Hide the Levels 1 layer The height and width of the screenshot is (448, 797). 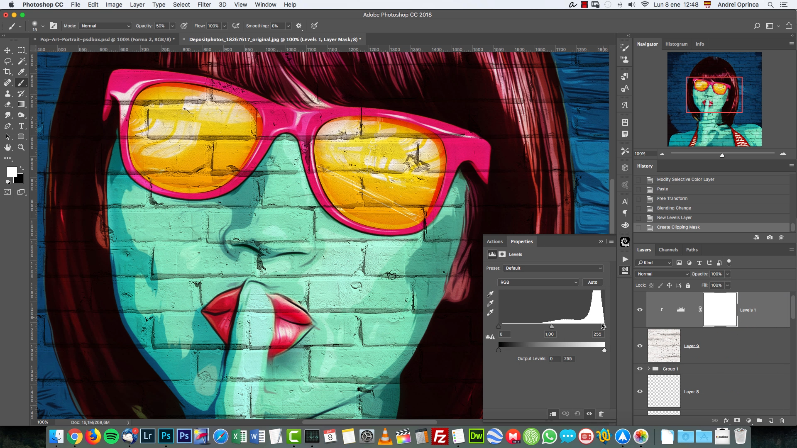pyautogui.click(x=640, y=309)
